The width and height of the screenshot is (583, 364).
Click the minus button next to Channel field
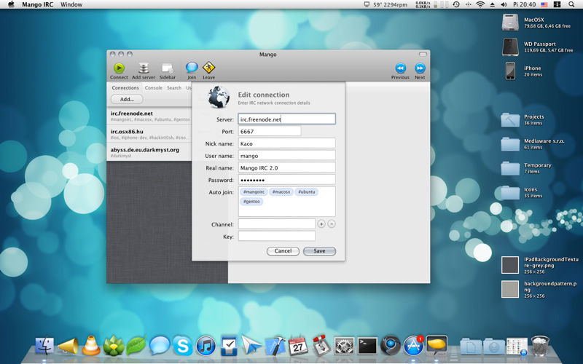click(332, 223)
